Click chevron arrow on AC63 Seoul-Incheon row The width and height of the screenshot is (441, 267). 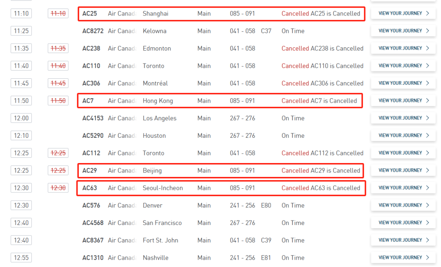(428, 188)
